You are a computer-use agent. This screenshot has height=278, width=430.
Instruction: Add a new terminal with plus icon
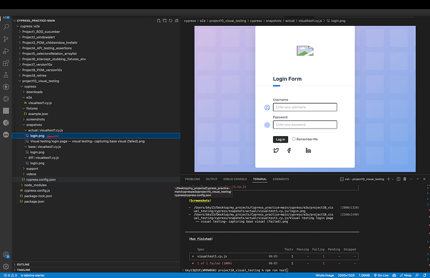tap(388, 179)
